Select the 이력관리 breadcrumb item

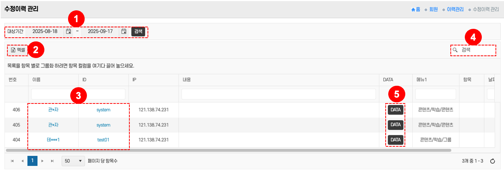point(455,10)
